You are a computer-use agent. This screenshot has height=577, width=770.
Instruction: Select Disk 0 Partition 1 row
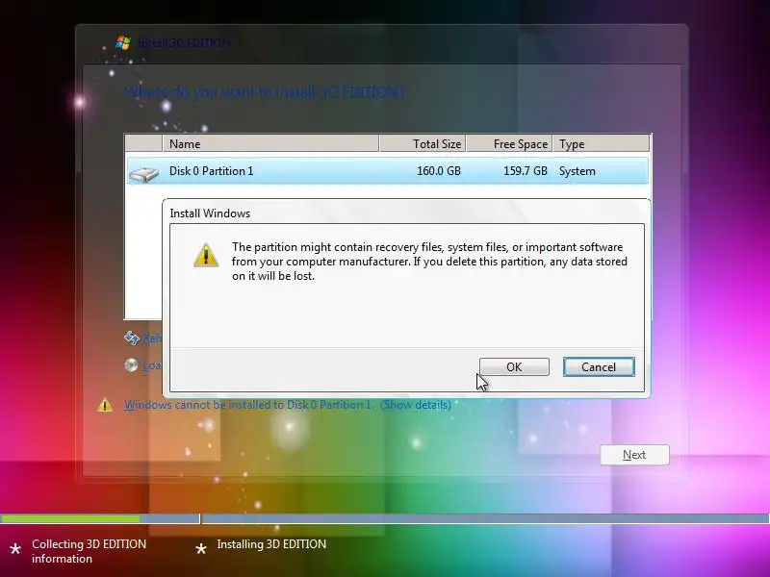click(388, 171)
